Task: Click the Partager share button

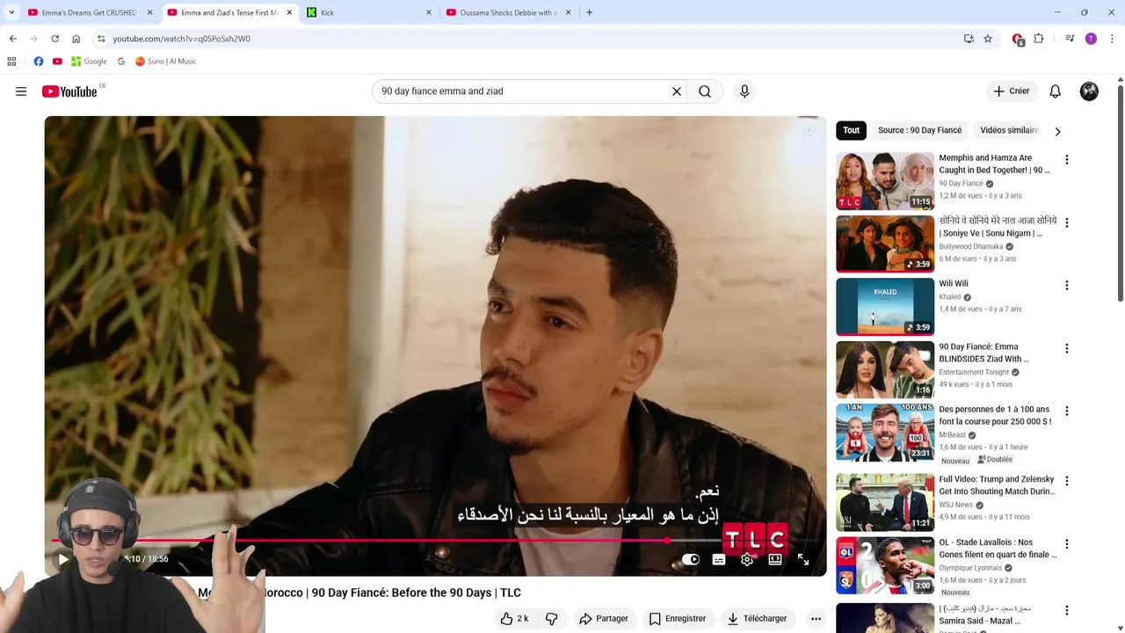Action: tap(604, 619)
